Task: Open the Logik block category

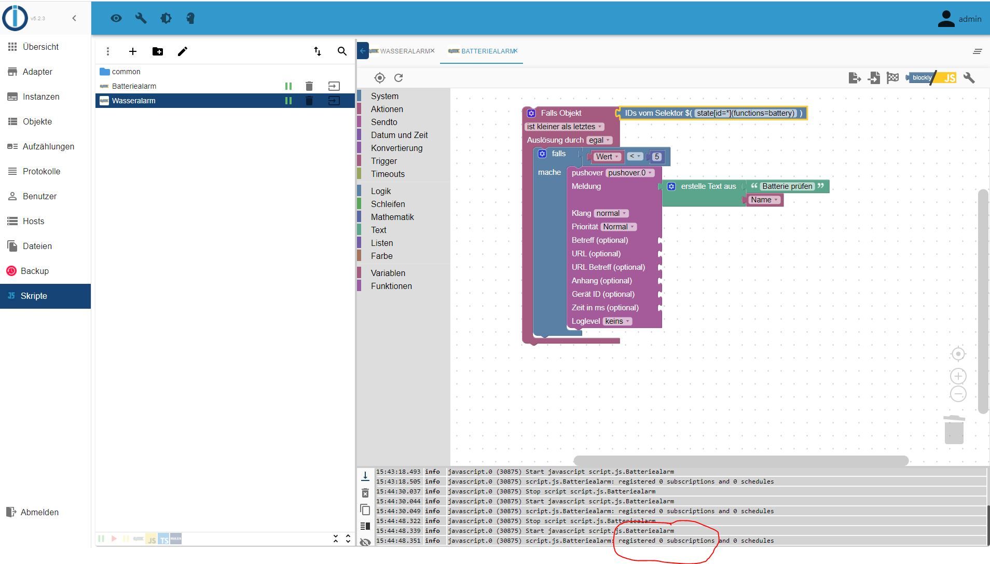Action: 381,191
